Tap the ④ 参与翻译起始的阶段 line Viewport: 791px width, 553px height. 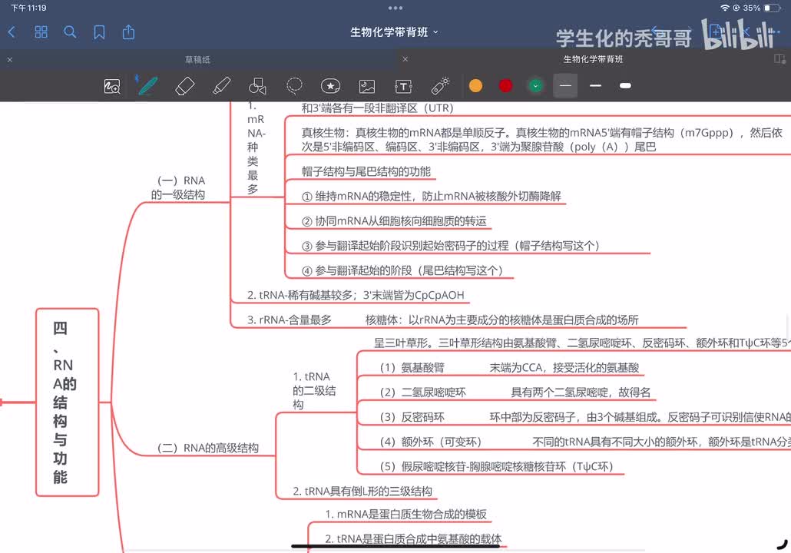tap(402, 270)
